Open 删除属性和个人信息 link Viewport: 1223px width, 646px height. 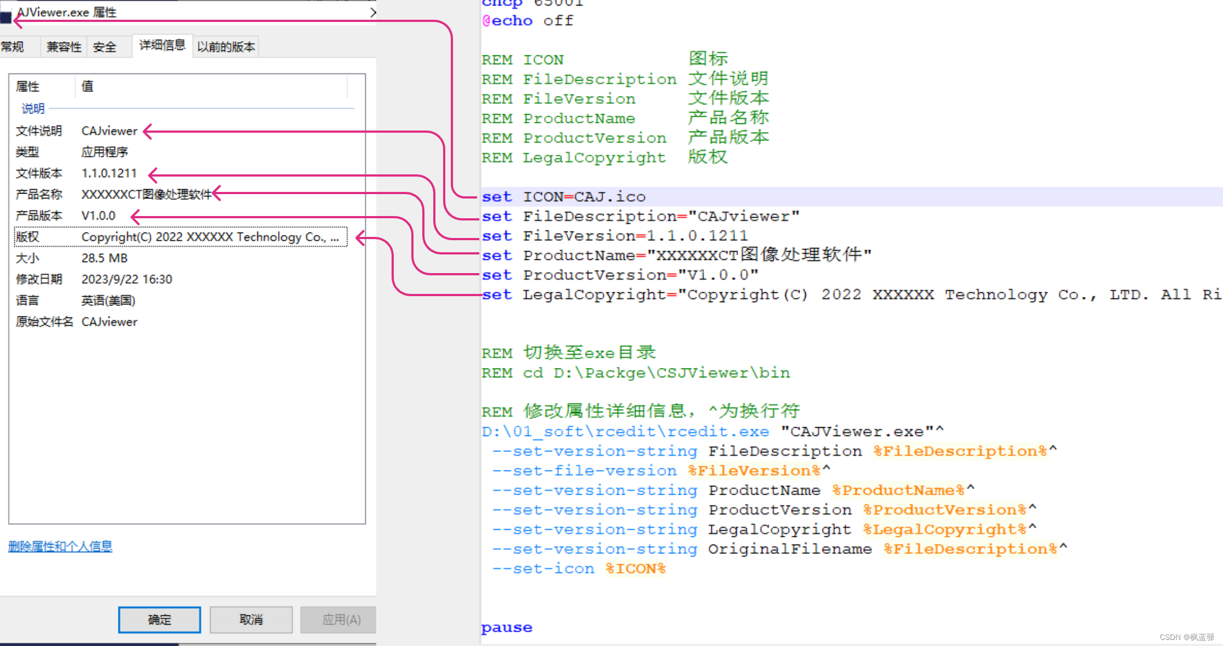[x=60, y=546]
